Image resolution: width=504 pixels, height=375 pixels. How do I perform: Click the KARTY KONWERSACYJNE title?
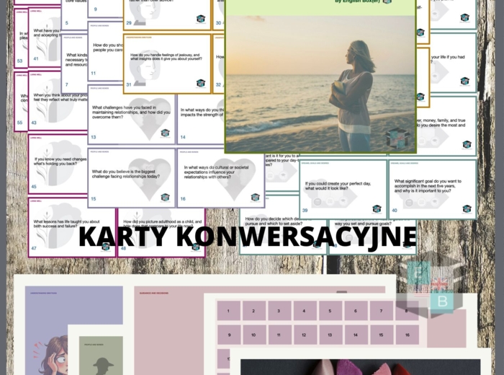[248, 237]
